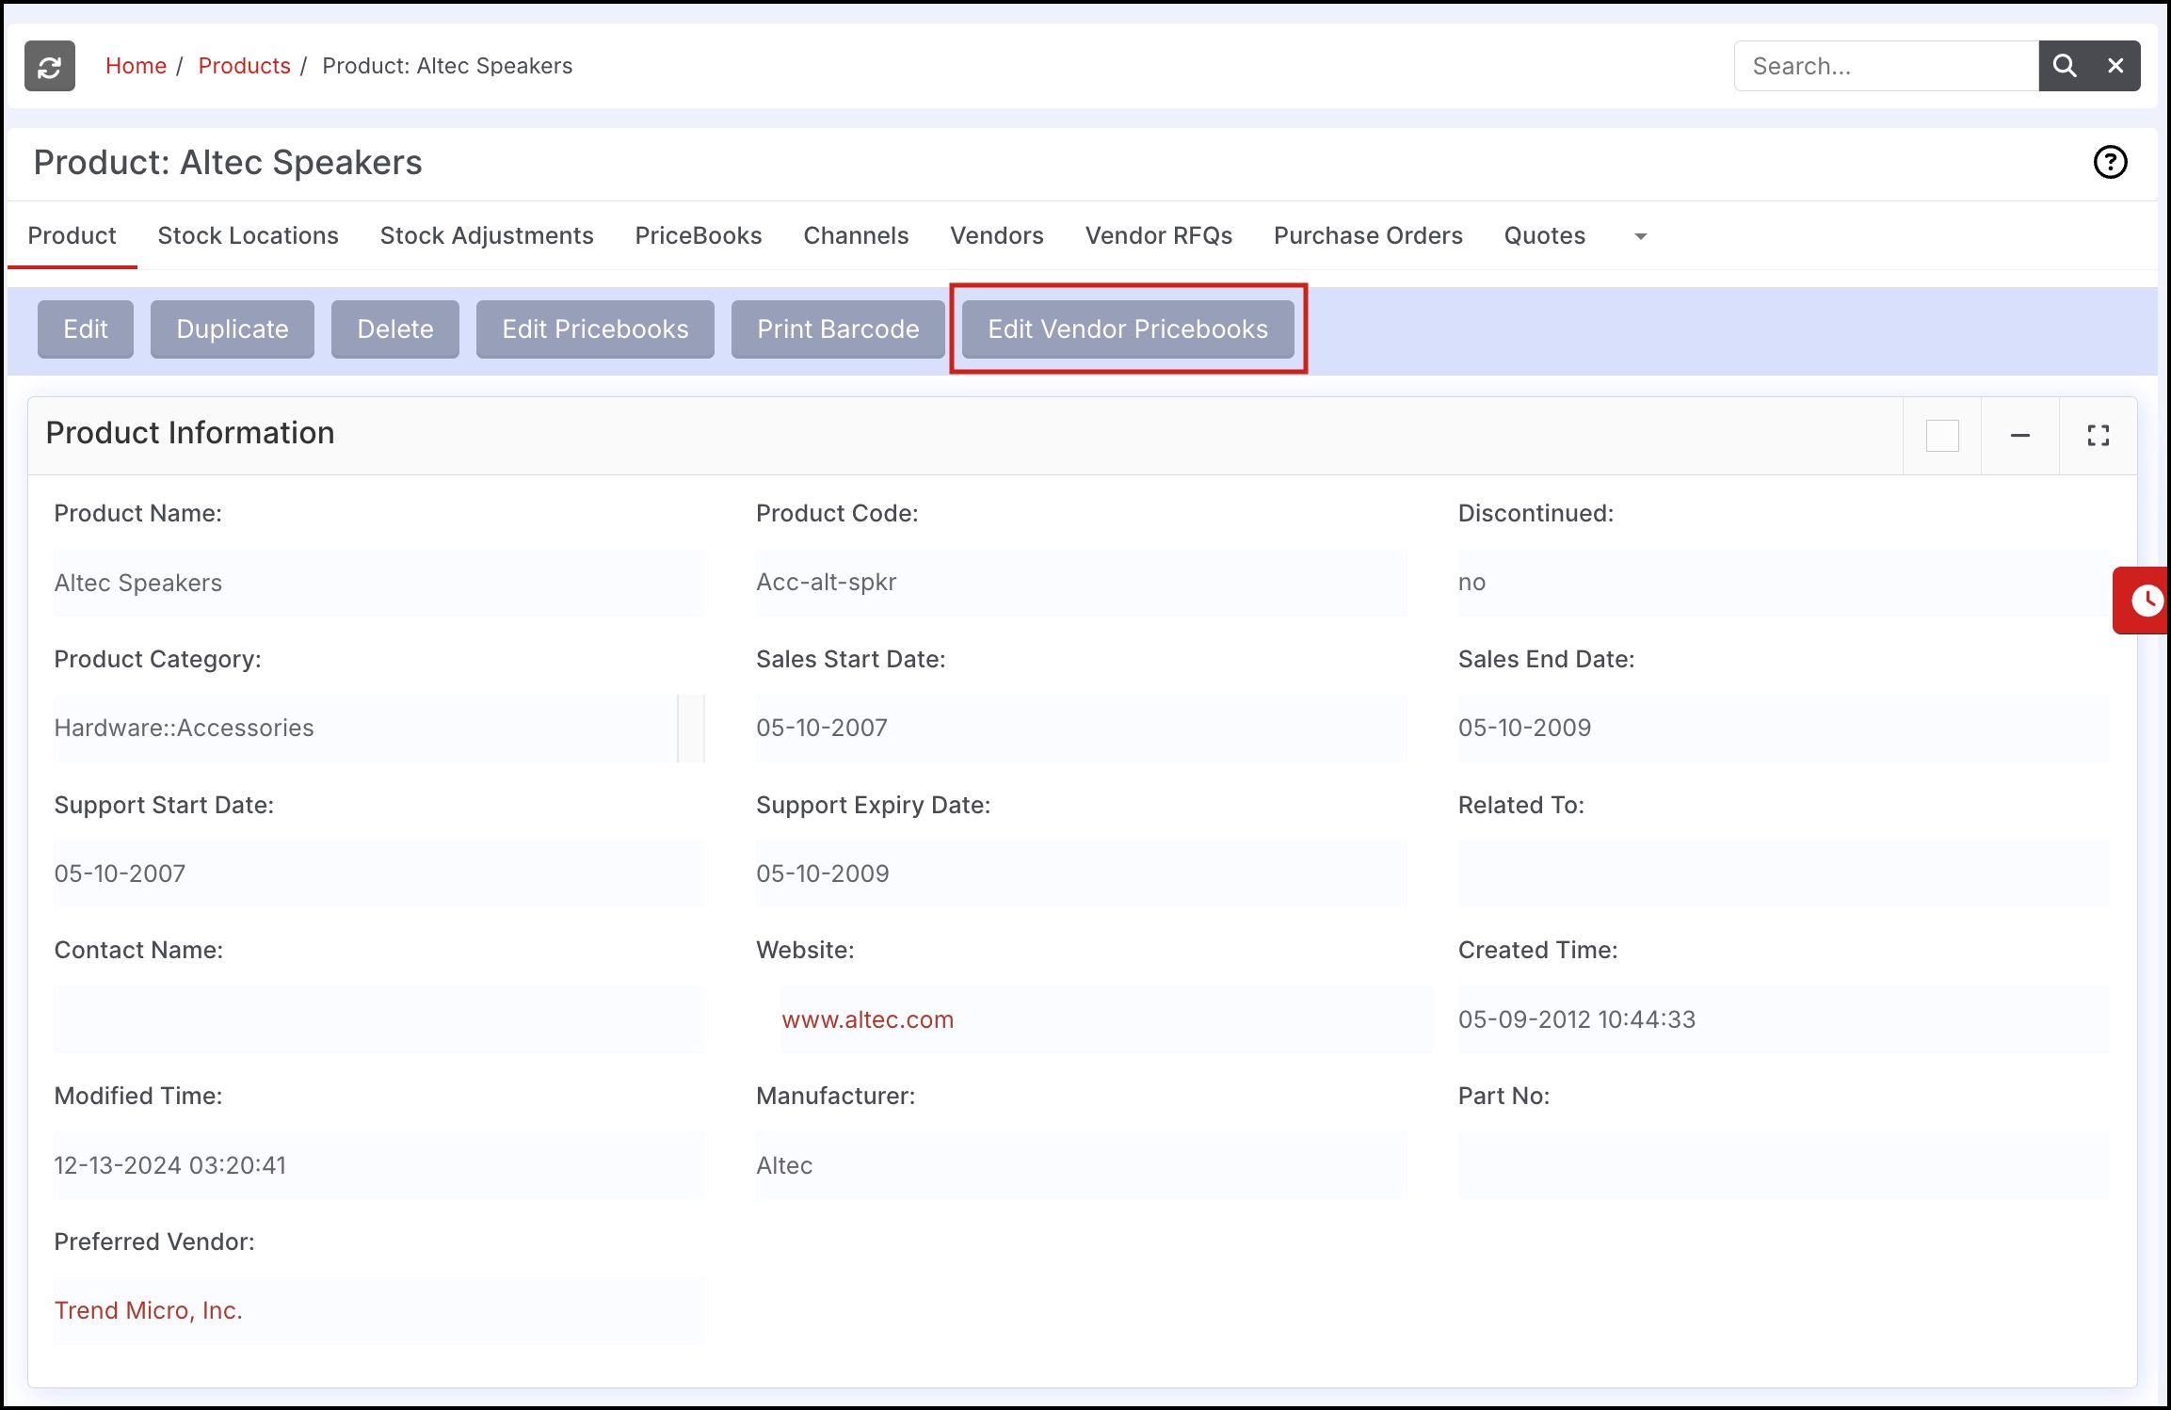This screenshot has width=2171, height=1410.
Task: Open the Stock Adjustments tab
Action: point(487,235)
